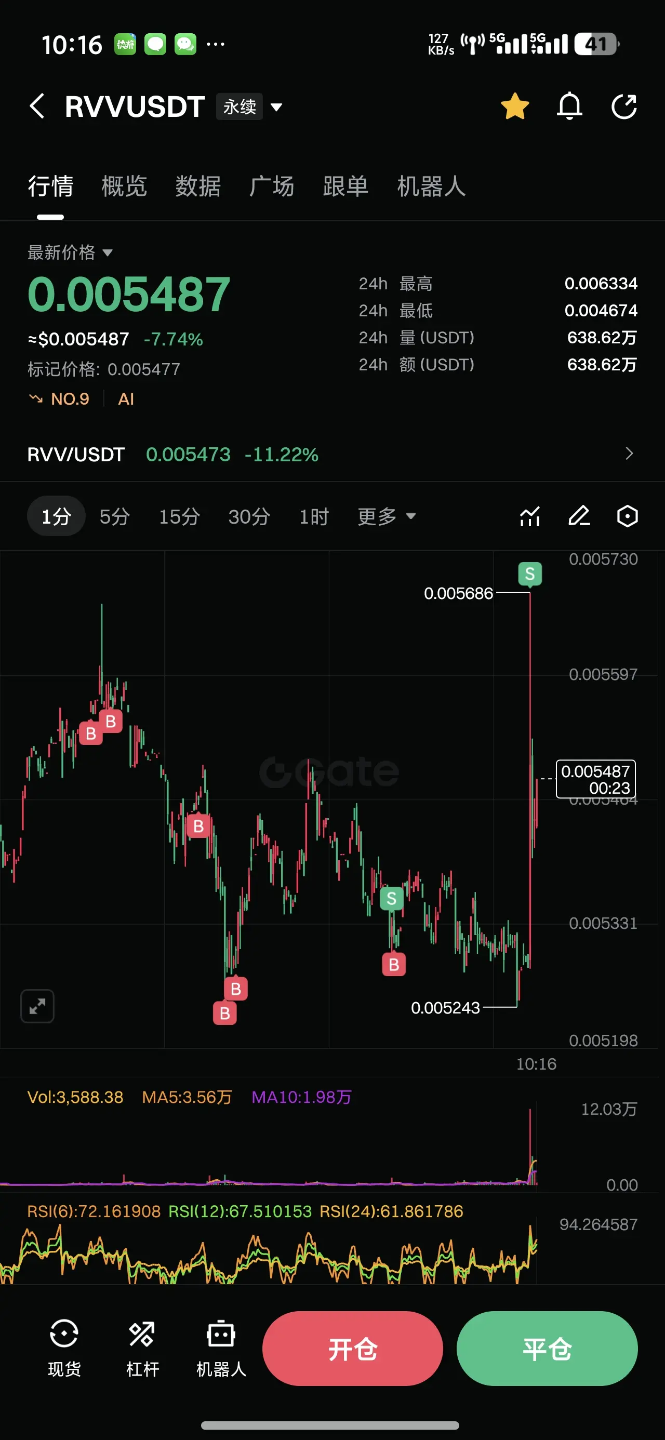Select the 1时 timeframe

point(314,516)
